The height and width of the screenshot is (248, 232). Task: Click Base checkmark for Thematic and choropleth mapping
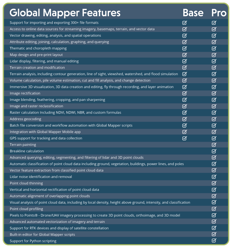click(x=184, y=48)
